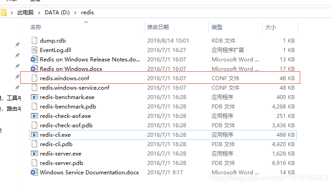Sort by 修改日期 column header
The width and height of the screenshot is (332, 186).
click(158, 27)
